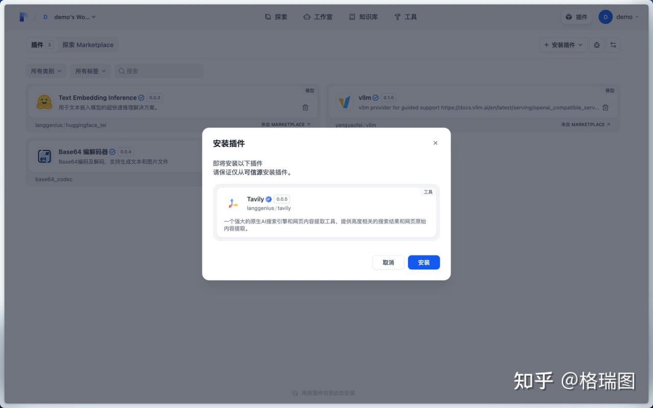Click the vllm version 0.1.0 tag
The height and width of the screenshot is (408, 653).
point(388,97)
